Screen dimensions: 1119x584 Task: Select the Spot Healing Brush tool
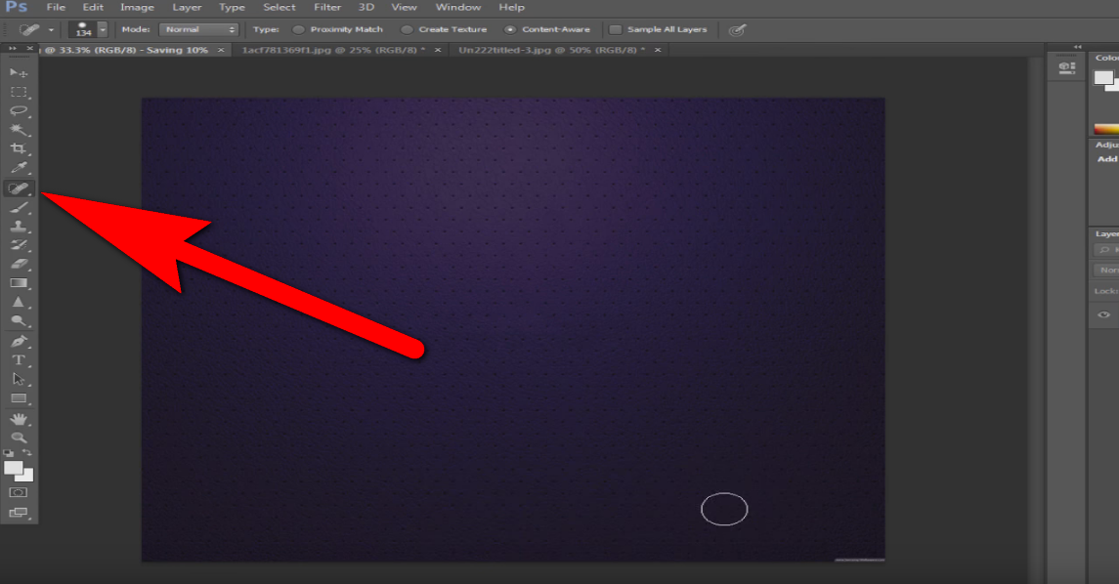[x=19, y=188]
